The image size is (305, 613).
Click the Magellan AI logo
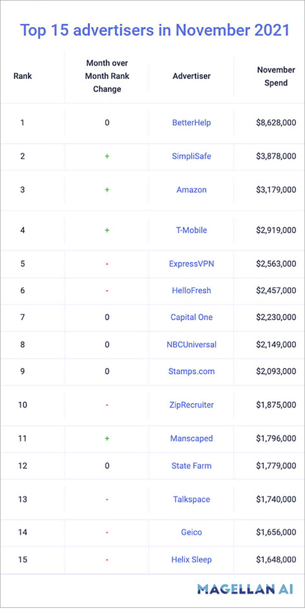(245, 589)
